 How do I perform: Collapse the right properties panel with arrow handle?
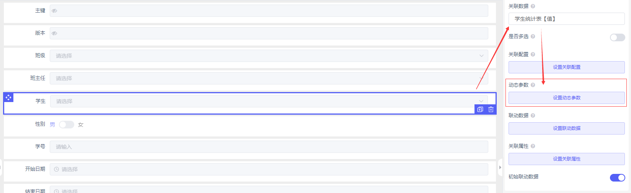[x=500, y=167]
